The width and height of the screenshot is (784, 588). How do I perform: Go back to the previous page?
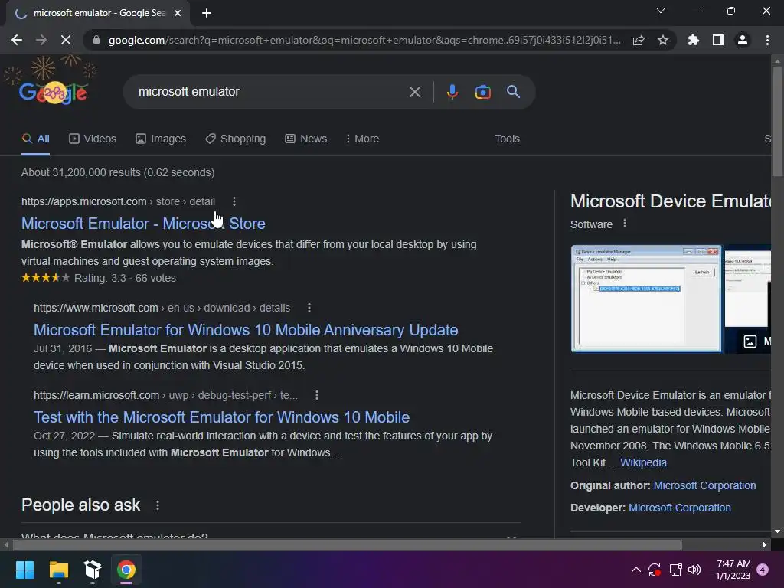click(17, 40)
